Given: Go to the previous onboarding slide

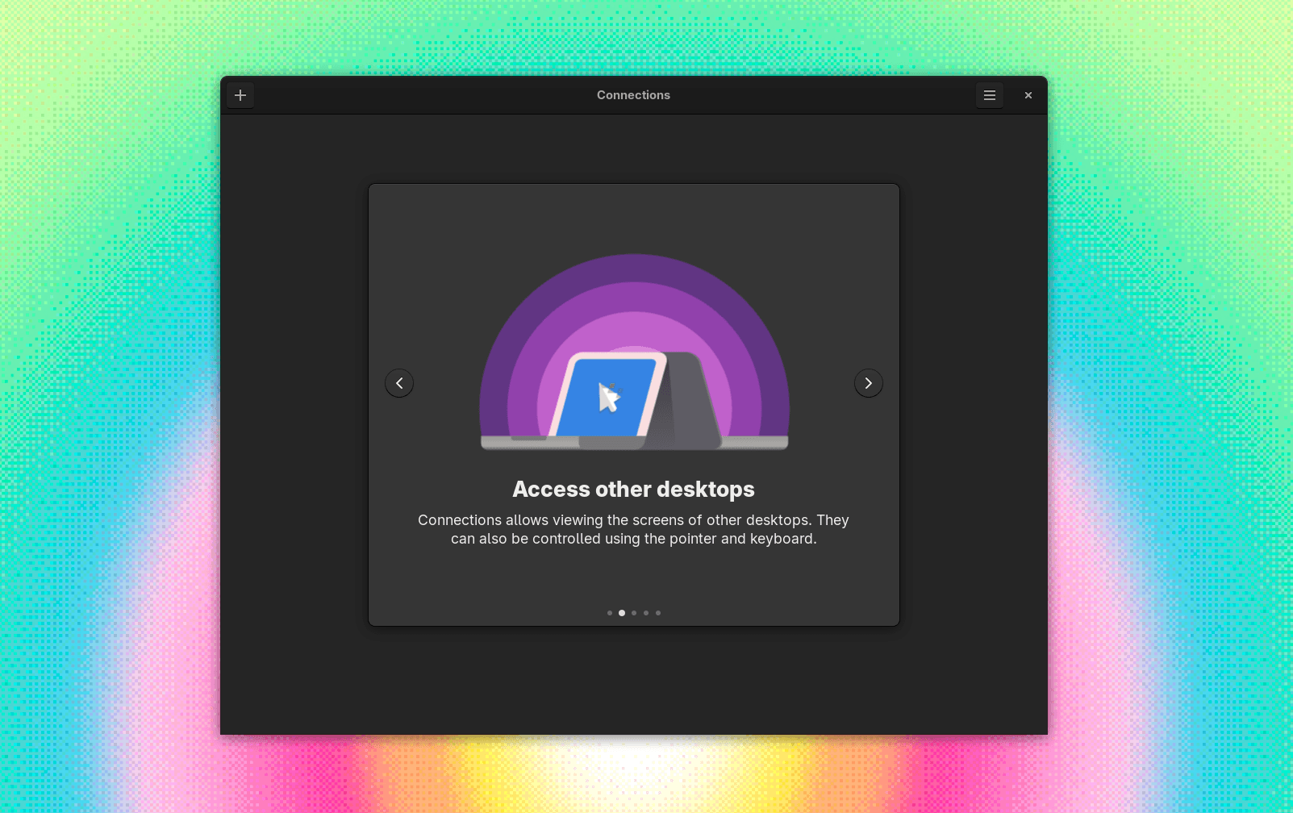Looking at the screenshot, I should (x=399, y=383).
